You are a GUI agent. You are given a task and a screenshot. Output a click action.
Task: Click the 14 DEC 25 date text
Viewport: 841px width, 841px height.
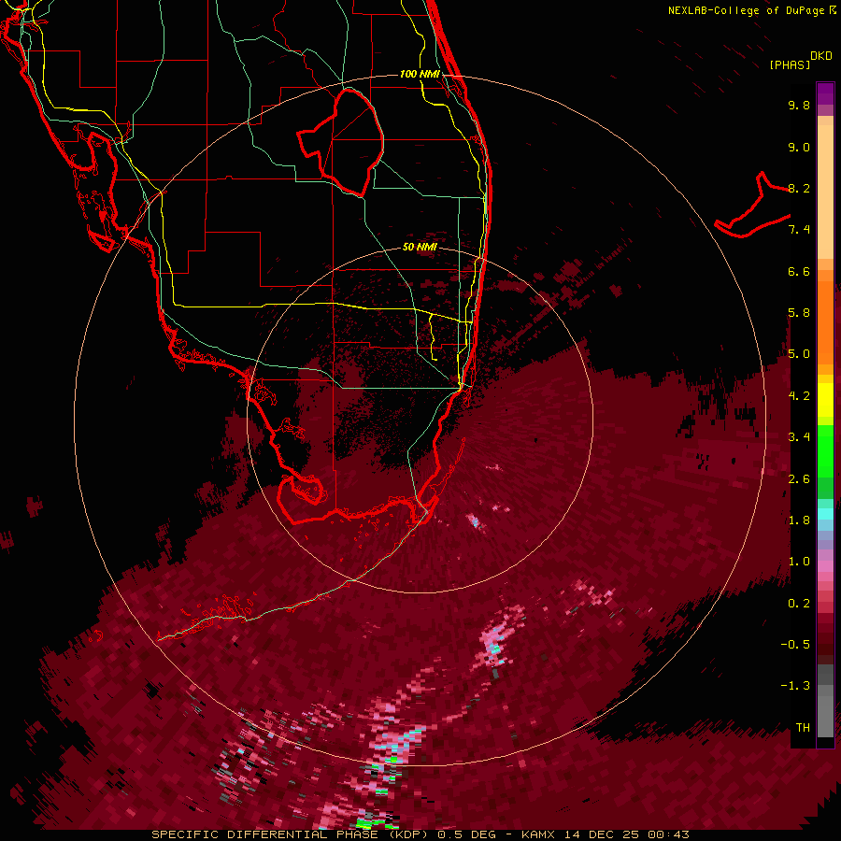point(602,834)
